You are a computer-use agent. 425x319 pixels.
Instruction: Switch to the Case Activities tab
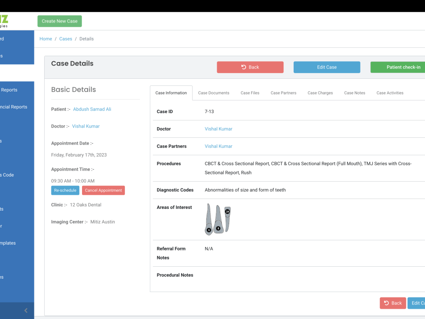pyautogui.click(x=390, y=93)
